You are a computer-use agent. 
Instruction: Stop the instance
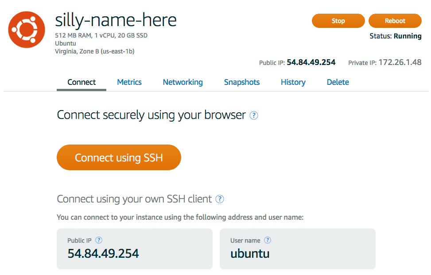coord(338,21)
